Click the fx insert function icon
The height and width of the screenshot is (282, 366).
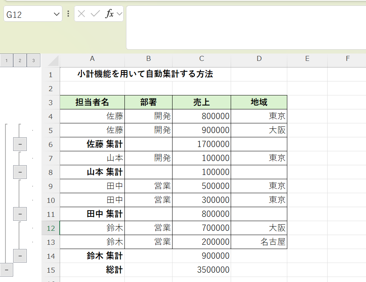coord(110,14)
